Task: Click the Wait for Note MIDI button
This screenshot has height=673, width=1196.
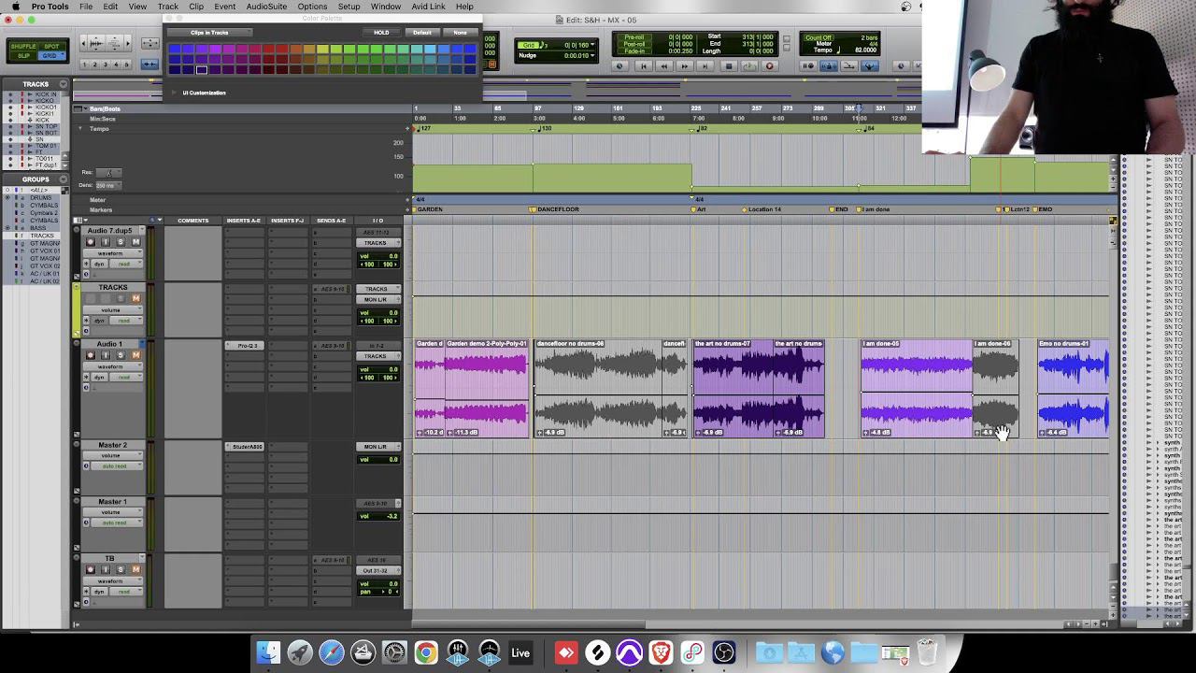Action: coord(808,65)
